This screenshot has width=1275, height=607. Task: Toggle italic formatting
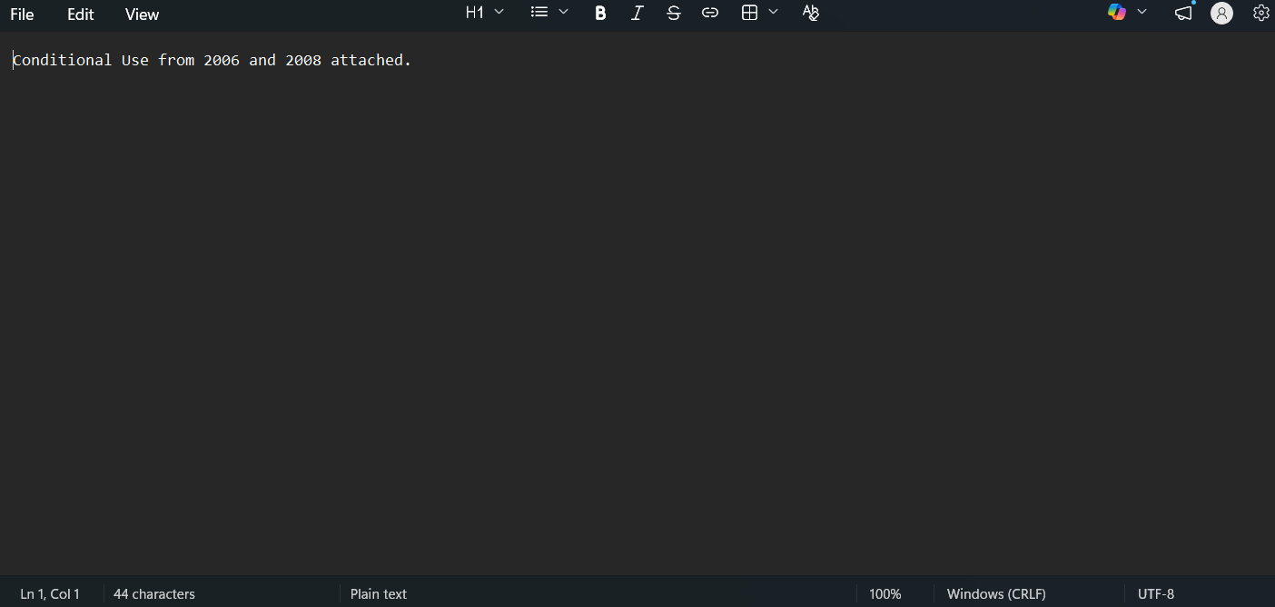[x=637, y=13]
